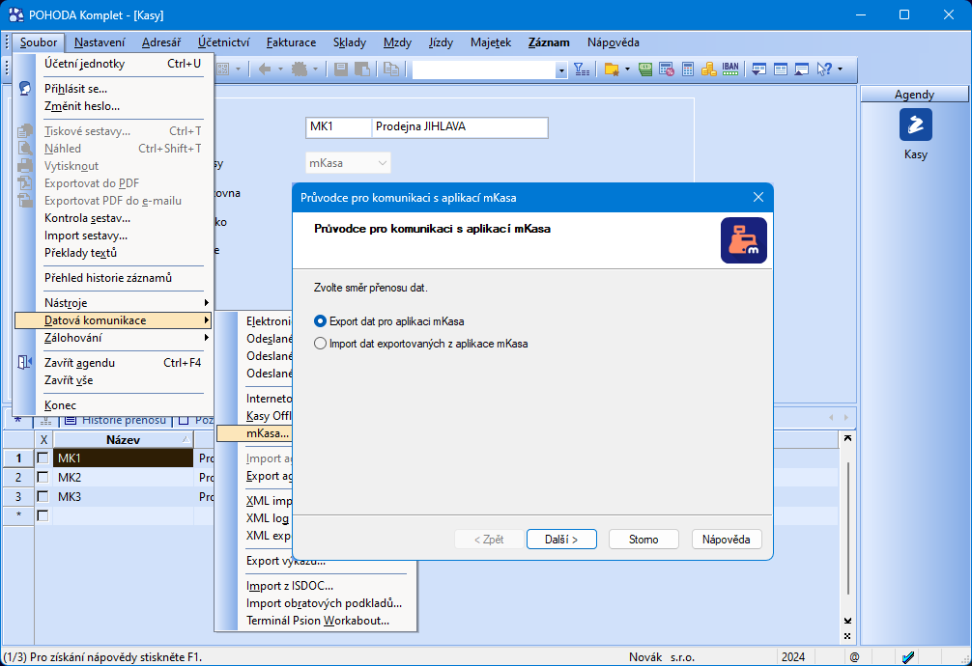972x666 pixels.
Task: Switch to Historie přenosu tab
Action: (x=116, y=420)
